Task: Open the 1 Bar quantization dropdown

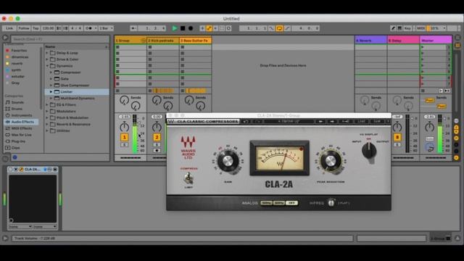Action: pos(106,28)
